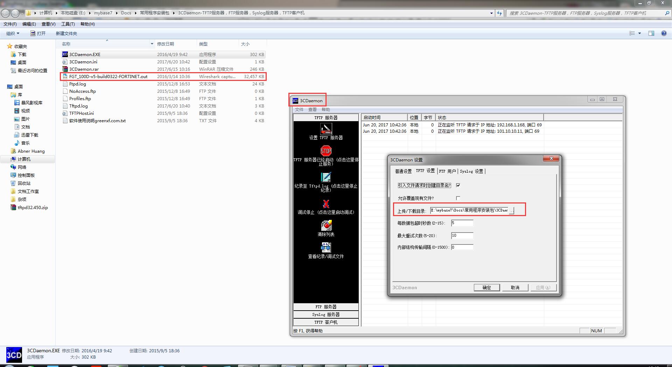Click the 上传/下载目录 path field
This screenshot has width=672, height=367.
click(x=469, y=210)
